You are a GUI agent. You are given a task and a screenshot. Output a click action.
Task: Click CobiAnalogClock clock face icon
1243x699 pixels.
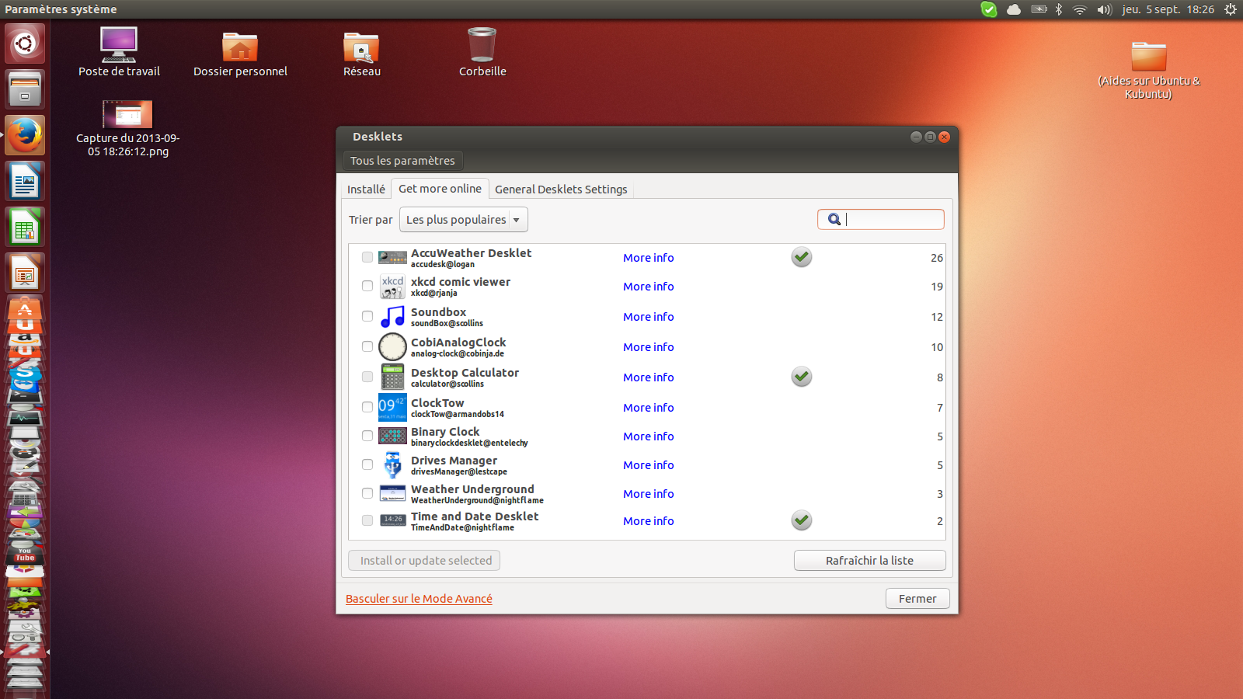point(392,346)
